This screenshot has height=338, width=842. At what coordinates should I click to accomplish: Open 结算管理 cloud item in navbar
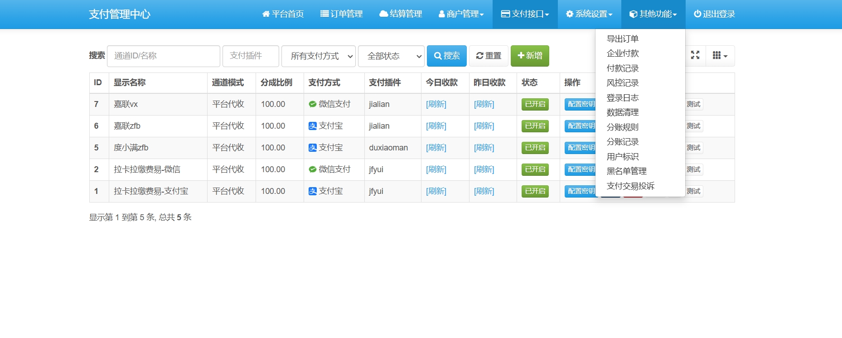point(401,14)
